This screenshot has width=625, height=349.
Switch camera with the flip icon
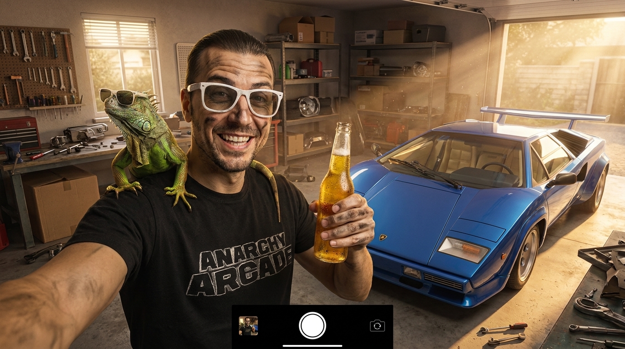tap(377, 326)
